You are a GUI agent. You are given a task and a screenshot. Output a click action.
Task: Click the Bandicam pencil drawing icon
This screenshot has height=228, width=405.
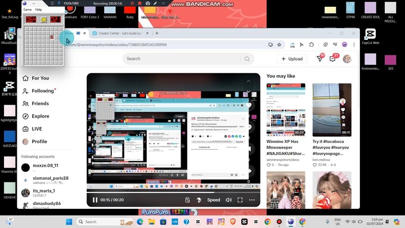tap(155, 3)
